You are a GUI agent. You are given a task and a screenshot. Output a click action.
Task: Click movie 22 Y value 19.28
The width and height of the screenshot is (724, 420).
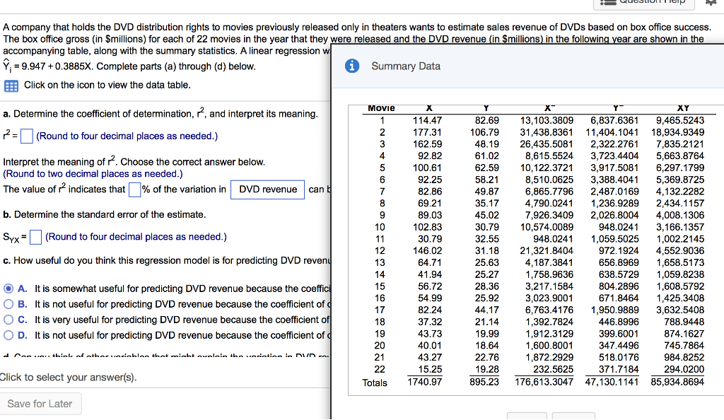[x=487, y=369]
